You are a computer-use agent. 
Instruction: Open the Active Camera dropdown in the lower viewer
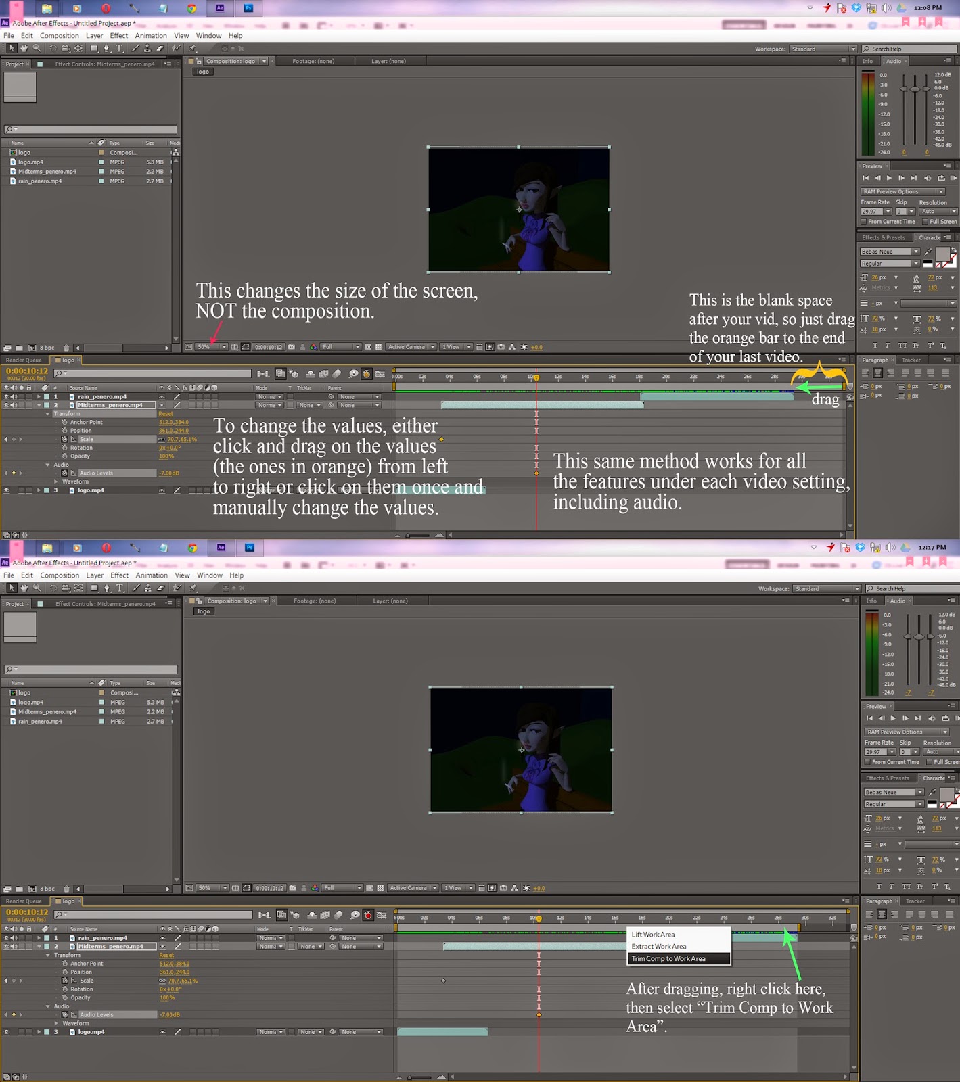[413, 888]
